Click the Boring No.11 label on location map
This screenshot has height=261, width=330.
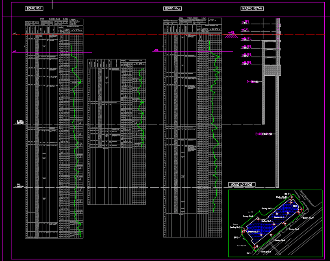[x=281, y=197]
